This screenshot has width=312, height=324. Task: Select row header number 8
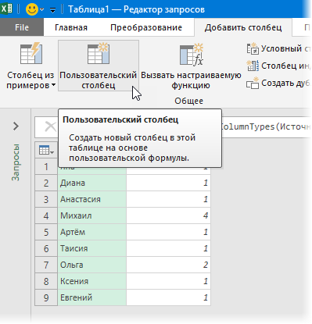tap(46, 281)
